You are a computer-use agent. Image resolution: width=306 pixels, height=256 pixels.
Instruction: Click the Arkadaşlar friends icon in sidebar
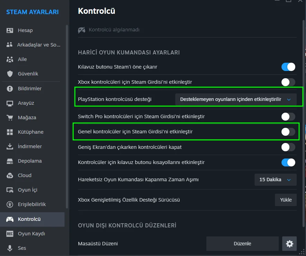pyautogui.click(x=10, y=45)
